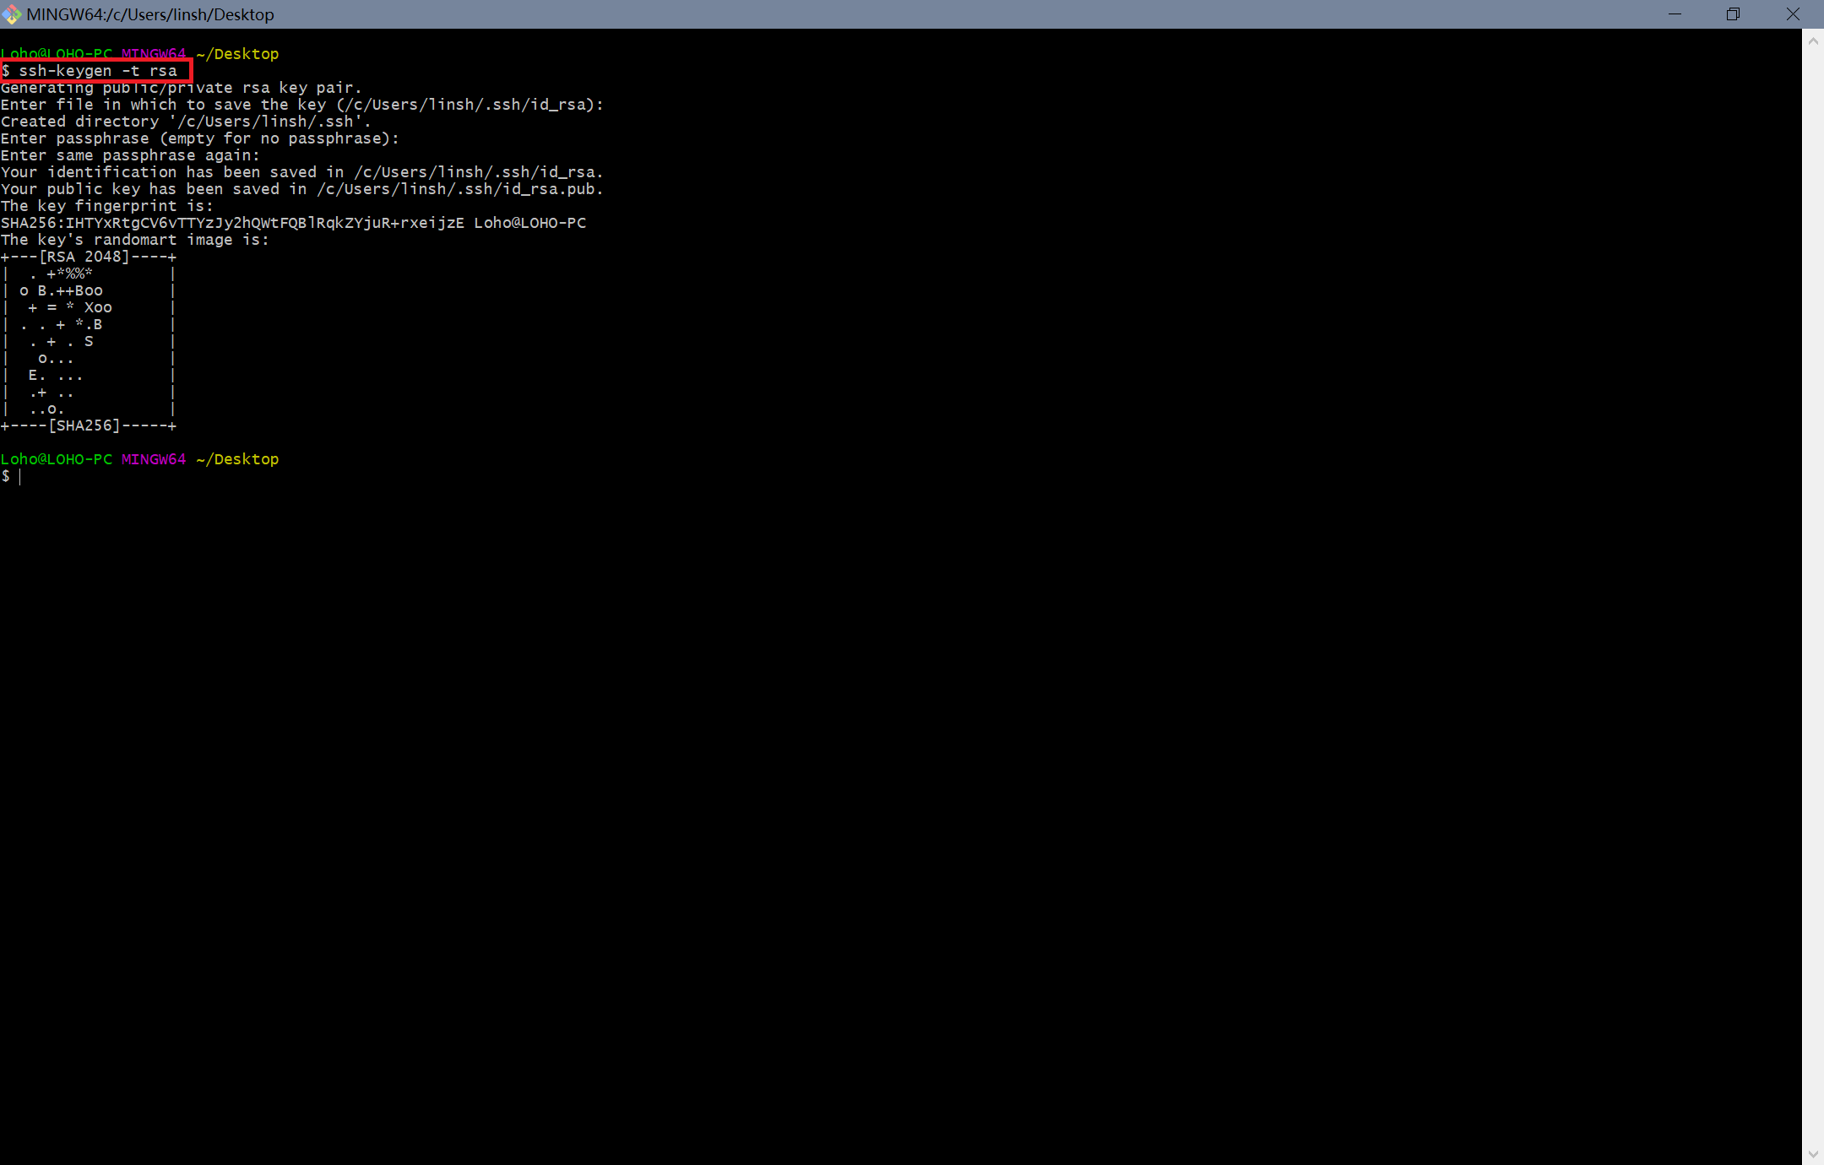Click the scrollbar up arrow
Viewport: 1824px width, 1165px height.
tap(1812, 41)
